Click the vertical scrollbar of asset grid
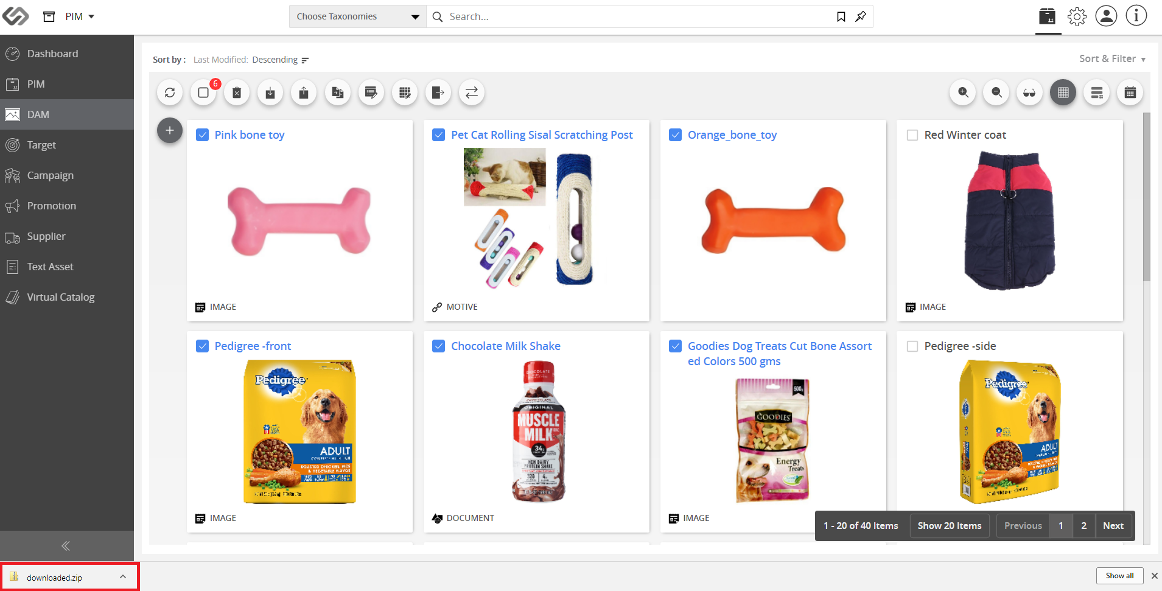The width and height of the screenshot is (1162, 591). (x=1146, y=197)
